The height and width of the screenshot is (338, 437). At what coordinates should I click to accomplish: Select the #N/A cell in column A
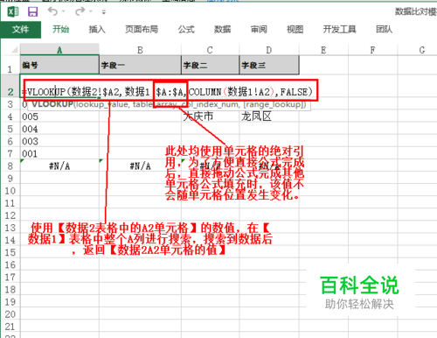(59, 166)
